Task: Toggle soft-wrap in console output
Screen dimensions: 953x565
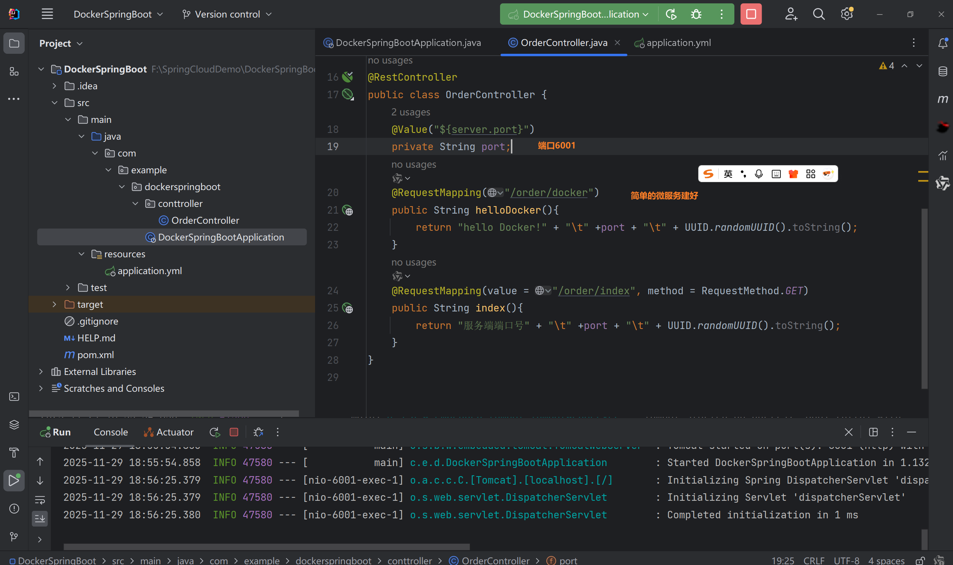Action: click(40, 500)
